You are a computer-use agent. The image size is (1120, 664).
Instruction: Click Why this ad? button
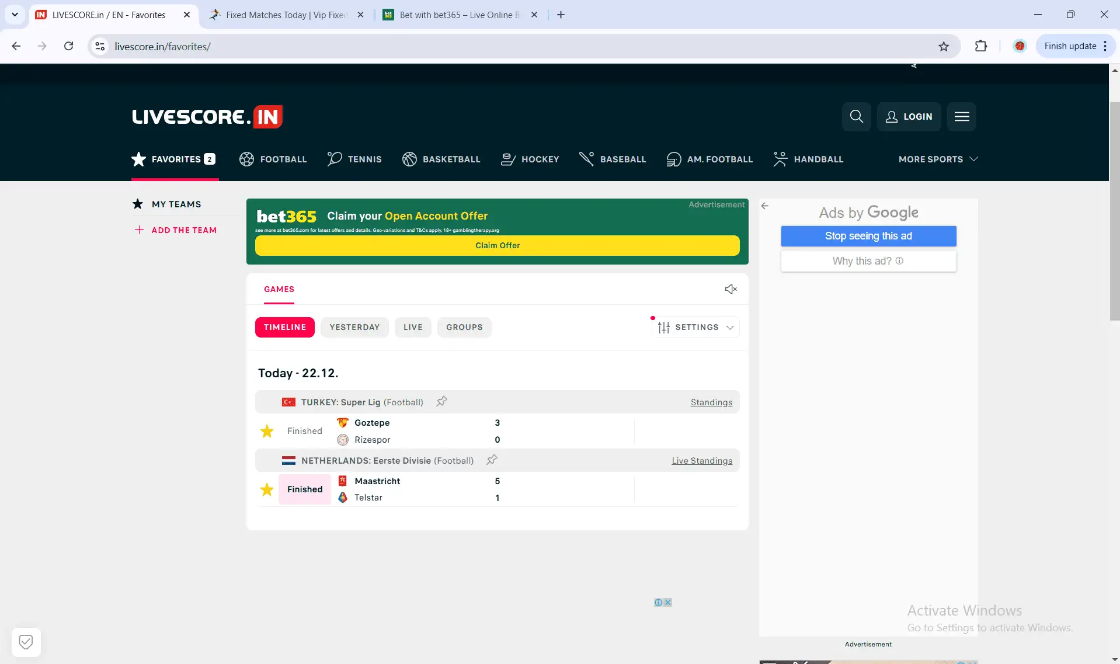(x=868, y=261)
